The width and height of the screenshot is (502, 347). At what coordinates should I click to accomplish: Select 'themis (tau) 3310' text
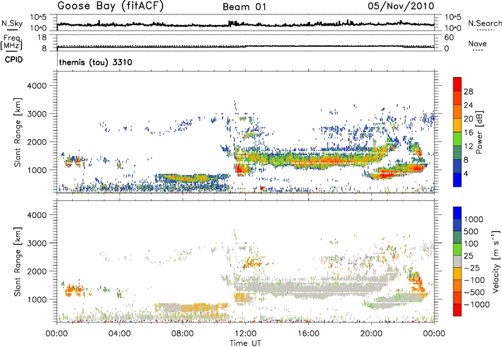click(96, 62)
